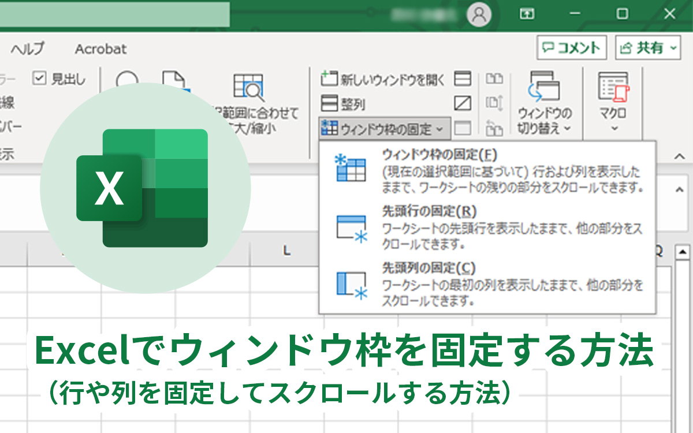Viewport: 693px width, 433px height.
Task: Switch to the Acrobat ribbon tab
Action: (x=100, y=49)
